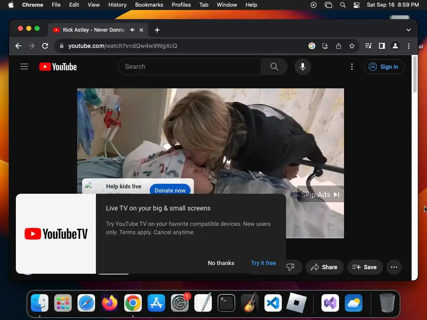Open a new tab with plus button

pyautogui.click(x=157, y=30)
